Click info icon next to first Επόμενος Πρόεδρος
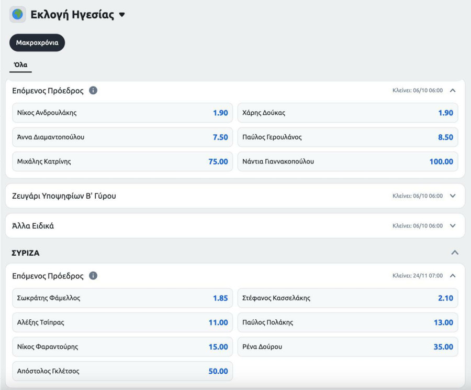 (x=93, y=90)
